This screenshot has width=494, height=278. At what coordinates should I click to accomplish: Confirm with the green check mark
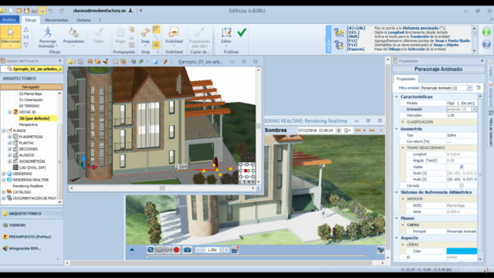[x=242, y=32]
